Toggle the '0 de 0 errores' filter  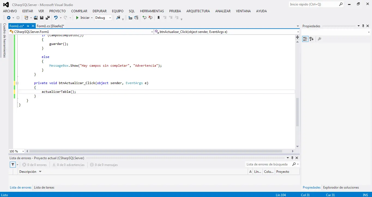35,165
